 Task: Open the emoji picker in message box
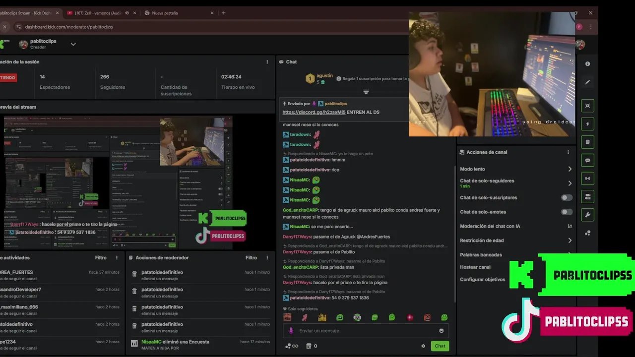[x=442, y=331]
